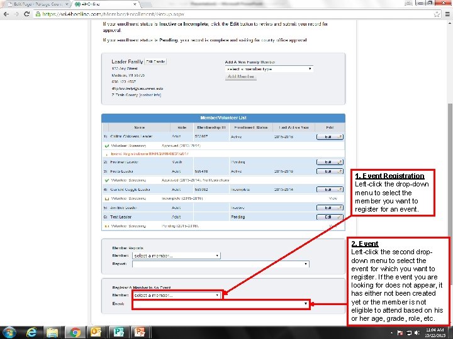Open Outlook from the taskbar

pyautogui.click(x=96, y=332)
